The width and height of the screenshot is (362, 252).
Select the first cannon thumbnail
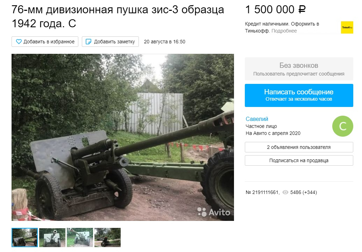pyautogui.click(x=24, y=237)
